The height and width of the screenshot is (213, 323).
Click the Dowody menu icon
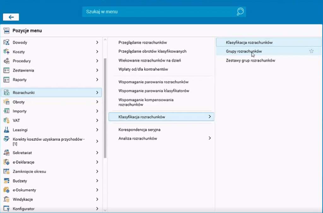pos(6,42)
